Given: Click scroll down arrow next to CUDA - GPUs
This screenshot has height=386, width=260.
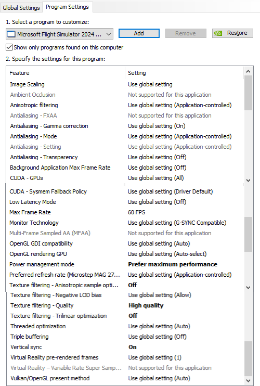Looking at the screenshot, I should 248,180.
